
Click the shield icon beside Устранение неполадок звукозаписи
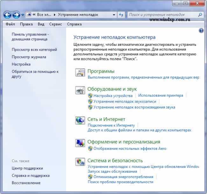pos(90,101)
